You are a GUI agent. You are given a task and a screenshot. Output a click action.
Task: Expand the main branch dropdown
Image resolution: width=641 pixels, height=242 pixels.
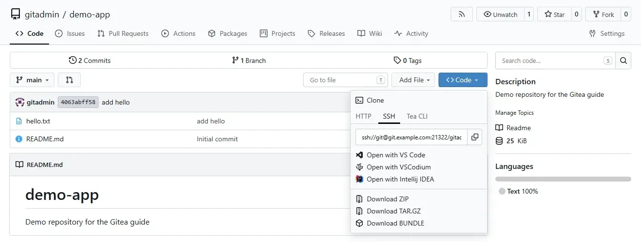(x=32, y=80)
